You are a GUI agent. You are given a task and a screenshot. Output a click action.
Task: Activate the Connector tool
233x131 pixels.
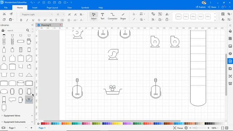pos(112,16)
